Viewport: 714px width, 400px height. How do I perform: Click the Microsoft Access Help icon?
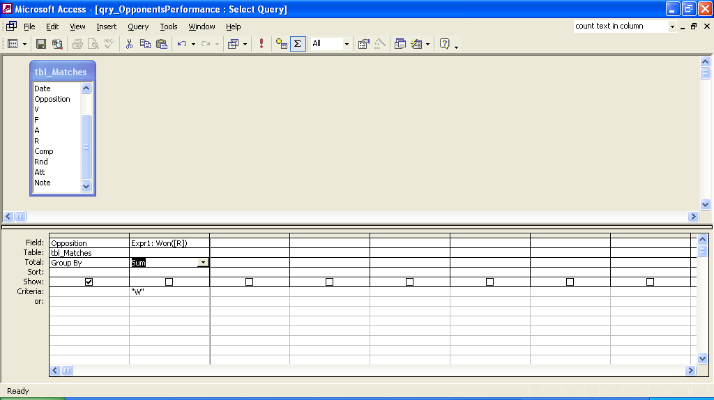[444, 44]
